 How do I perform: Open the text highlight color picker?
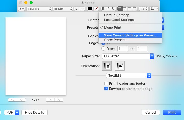pos(96,9)
